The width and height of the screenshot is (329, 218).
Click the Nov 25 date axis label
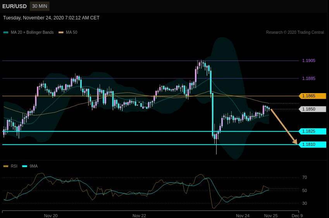point(271,216)
